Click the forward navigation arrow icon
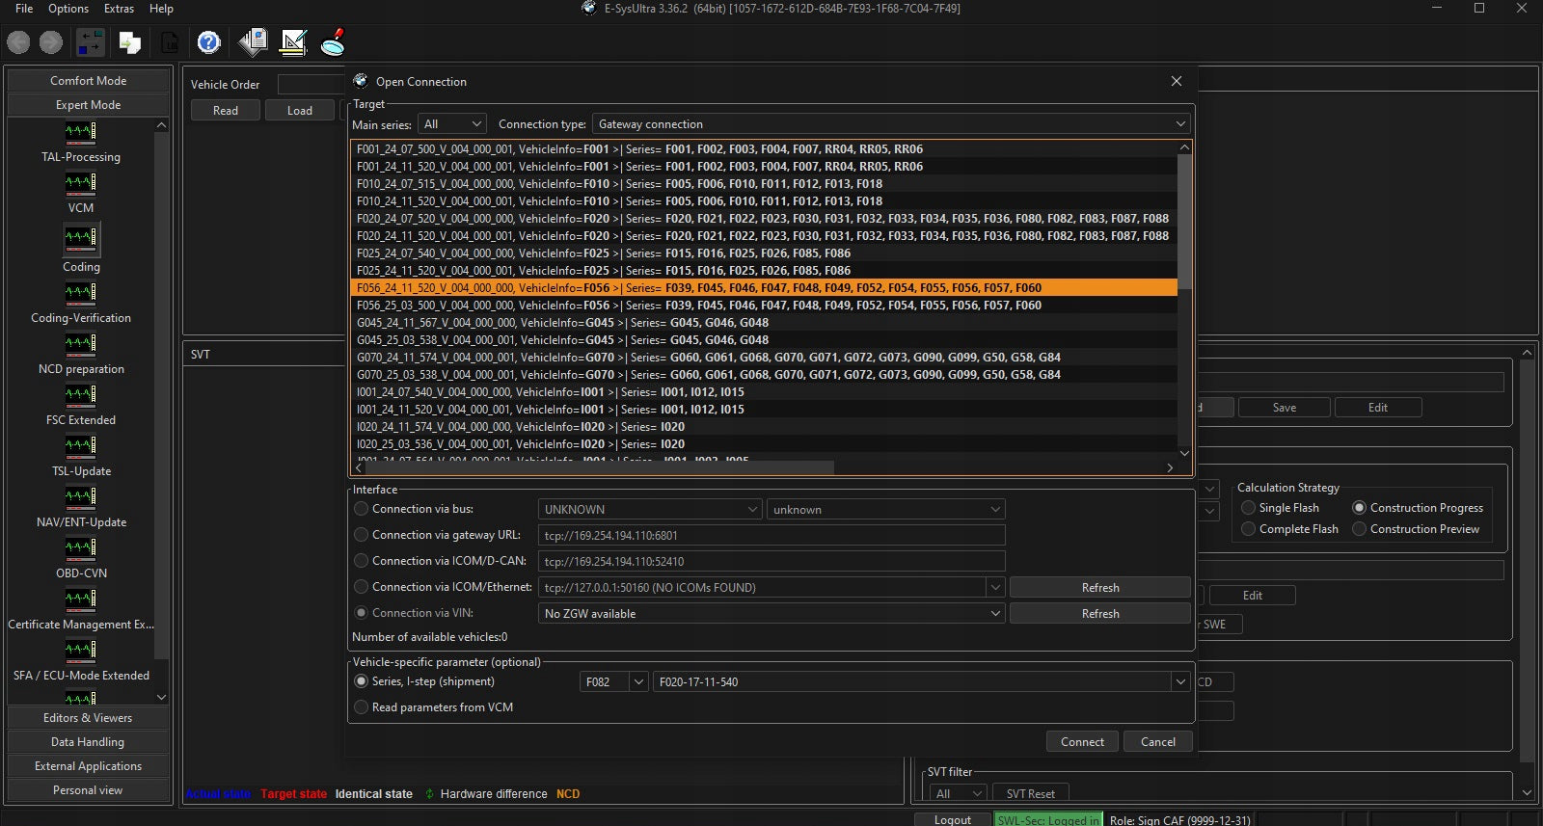The image size is (1543, 826). point(51,42)
